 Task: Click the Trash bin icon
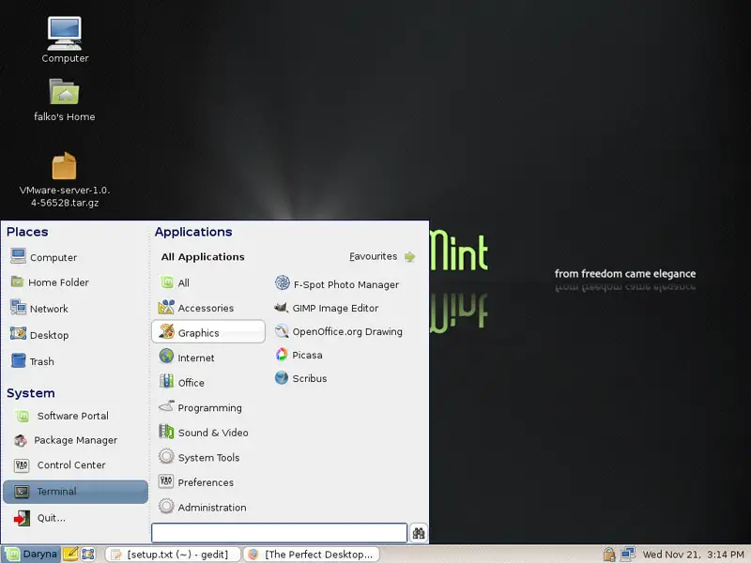click(18, 360)
